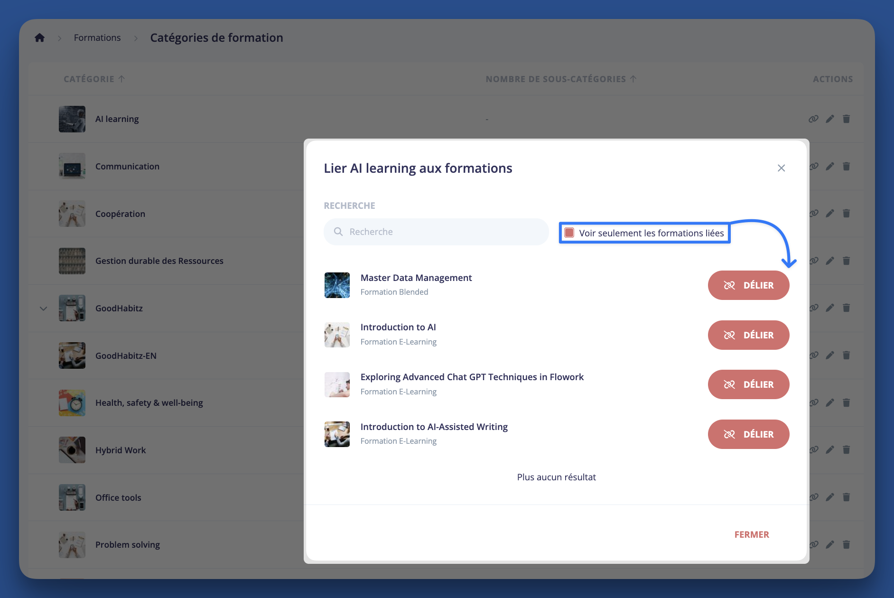Focus the Recherche search field

(x=436, y=232)
